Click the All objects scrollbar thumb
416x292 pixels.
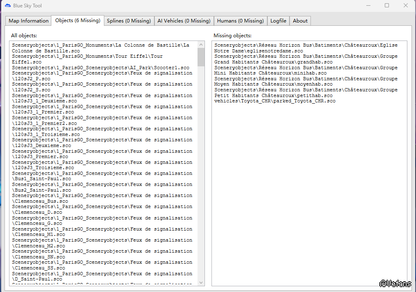coord(201,57)
